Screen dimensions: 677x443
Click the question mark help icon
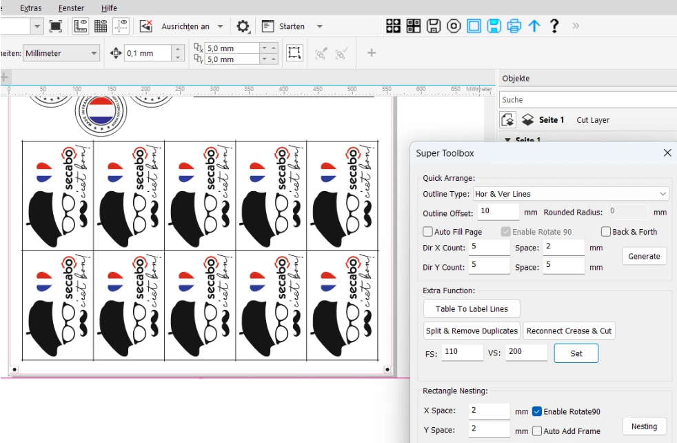coord(554,26)
